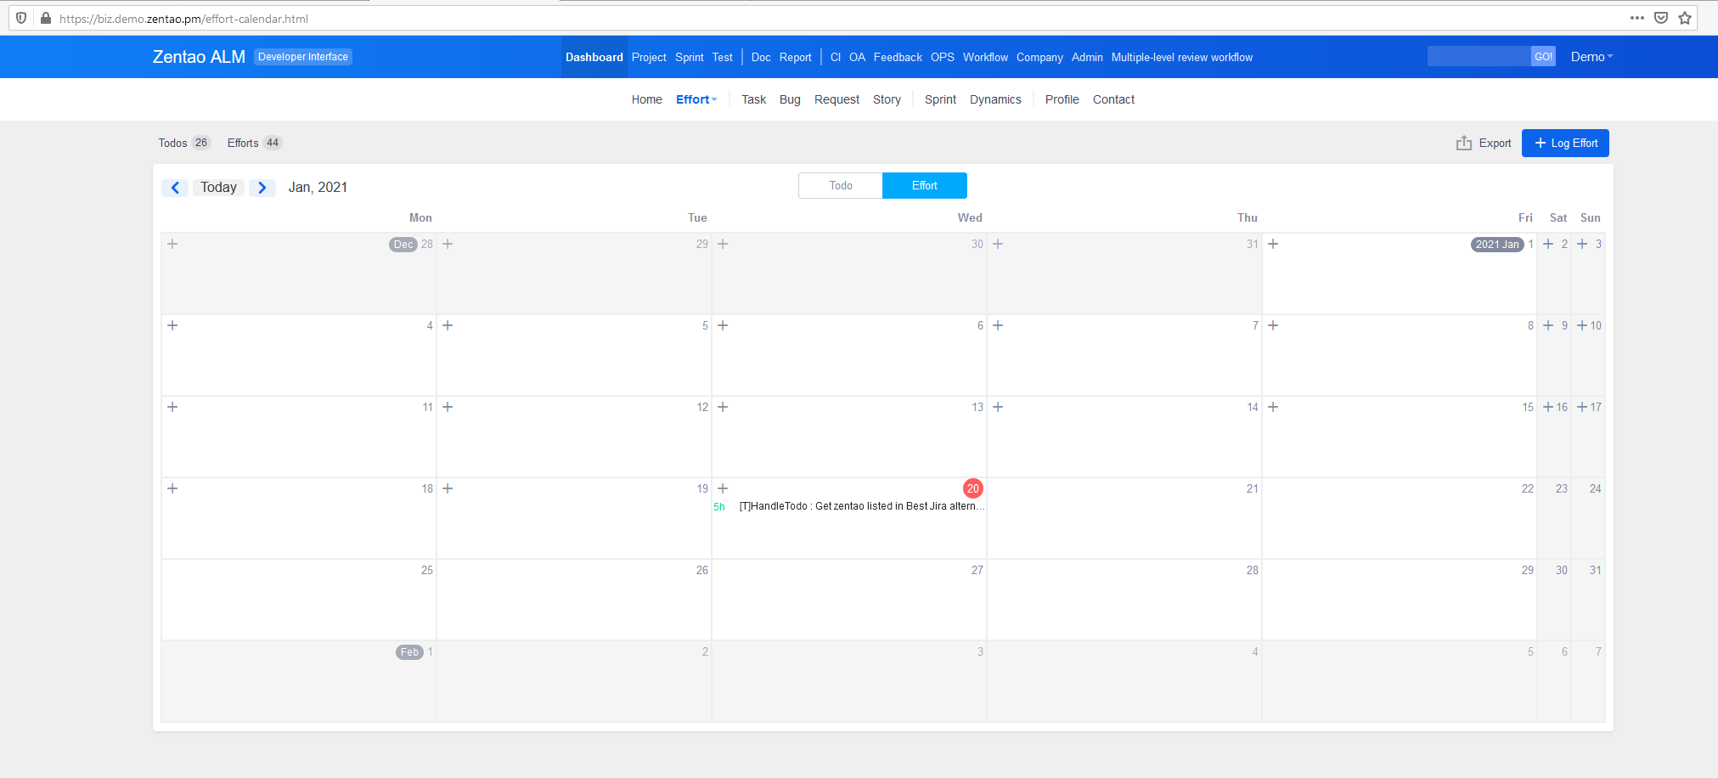The width and height of the screenshot is (1718, 778).
Task: Open the Demo user dropdown
Action: click(1591, 57)
